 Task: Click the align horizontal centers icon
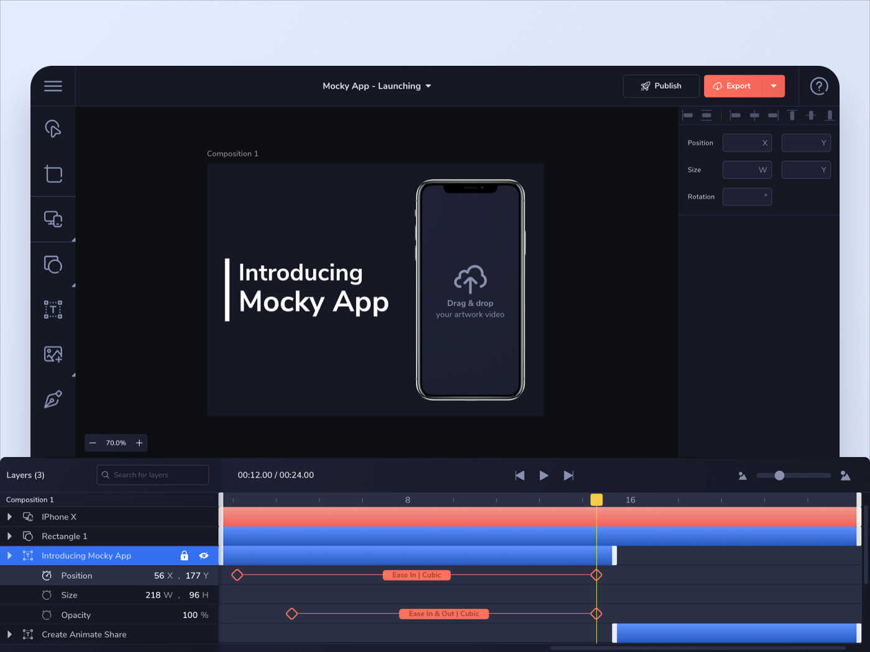(754, 115)
